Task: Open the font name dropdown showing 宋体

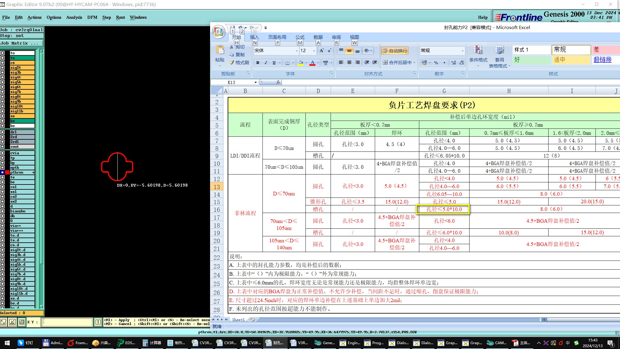Action: 297,51
